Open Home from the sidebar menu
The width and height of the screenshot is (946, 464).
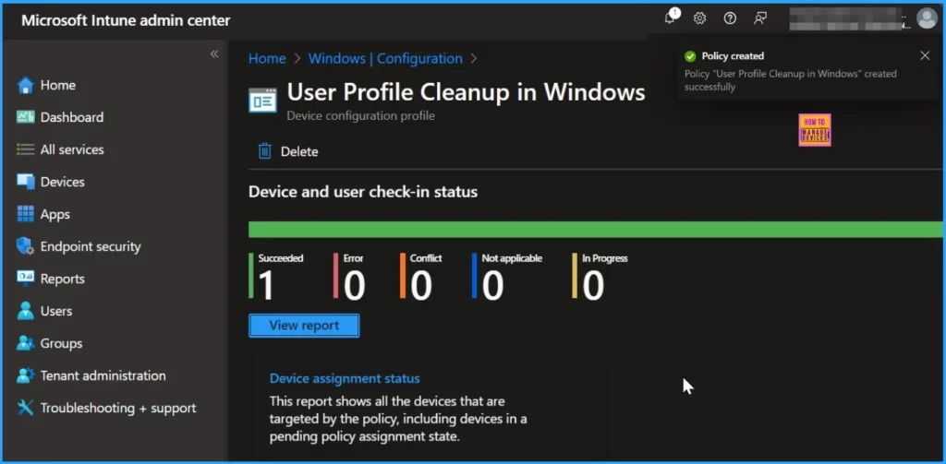58,86
